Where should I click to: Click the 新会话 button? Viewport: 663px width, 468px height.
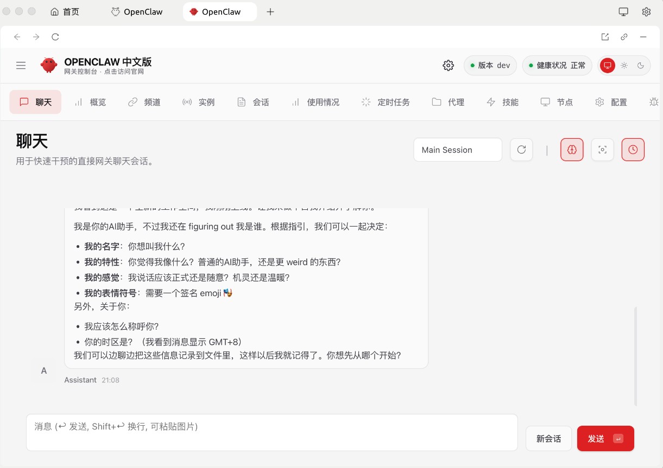click(x=548, y=438)
